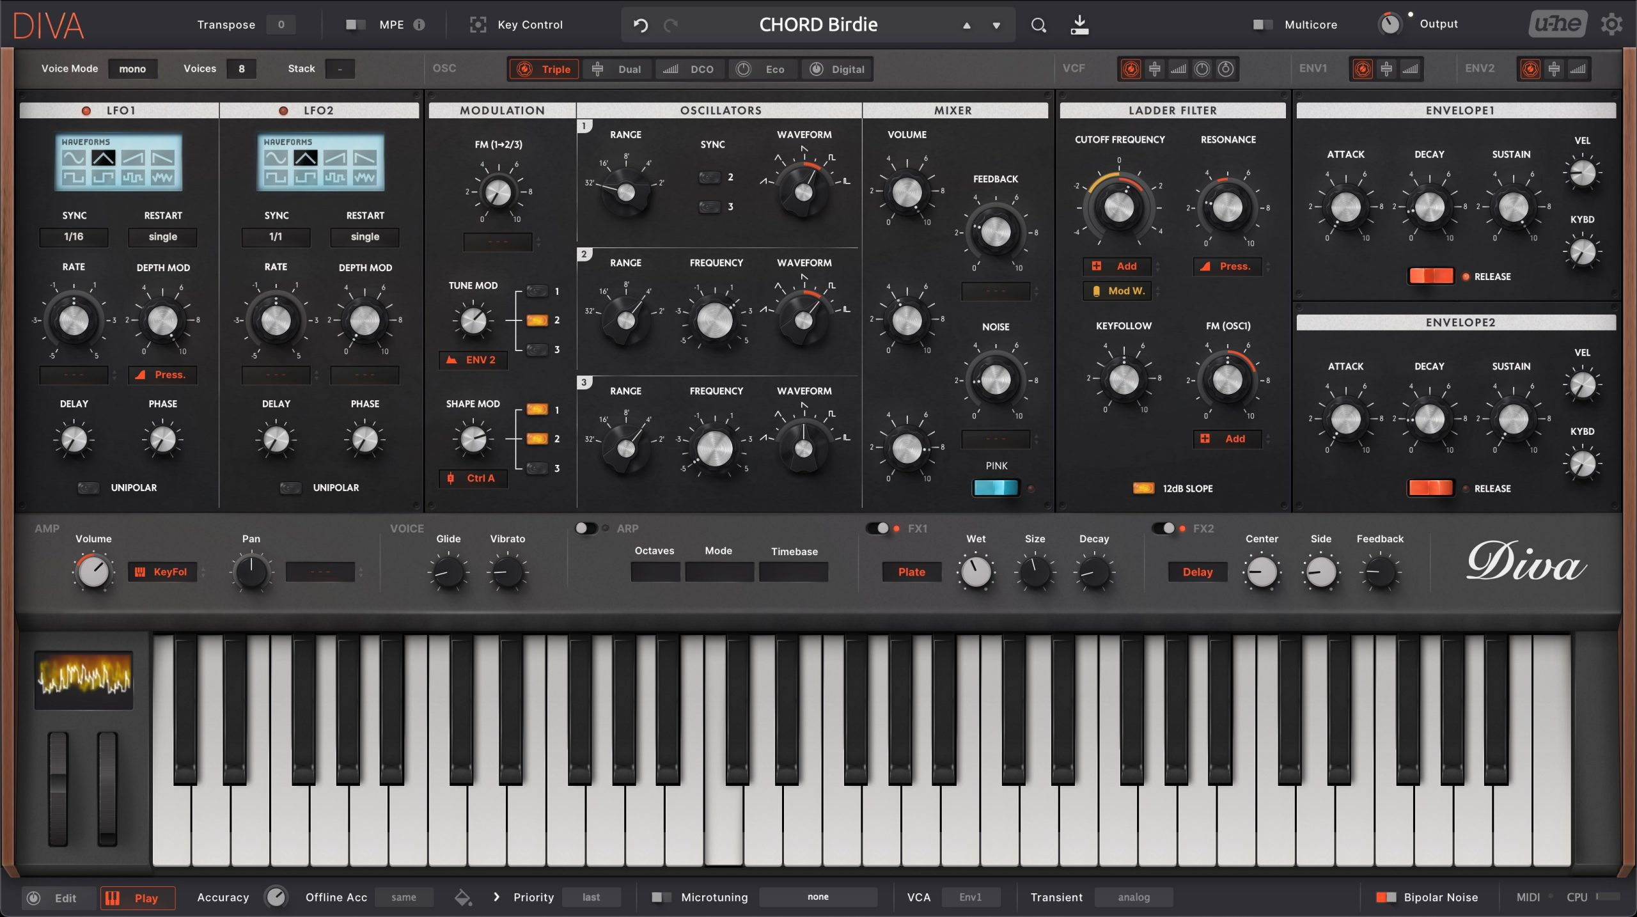Open settings via the gear icon

click(1611, 24)
